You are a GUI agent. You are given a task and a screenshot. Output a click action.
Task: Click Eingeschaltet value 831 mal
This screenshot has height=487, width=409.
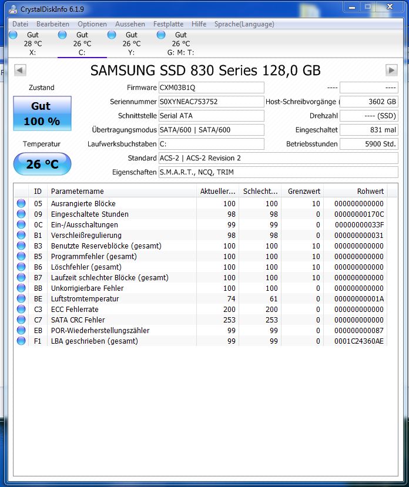[x=369, y=130]
